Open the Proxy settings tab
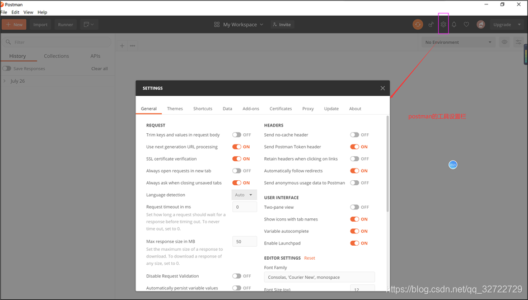 [308, 109]
